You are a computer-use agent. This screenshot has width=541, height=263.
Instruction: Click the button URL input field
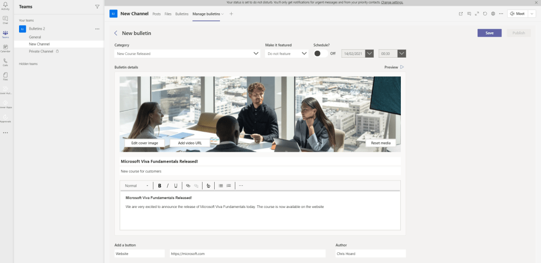click(247, 253)
